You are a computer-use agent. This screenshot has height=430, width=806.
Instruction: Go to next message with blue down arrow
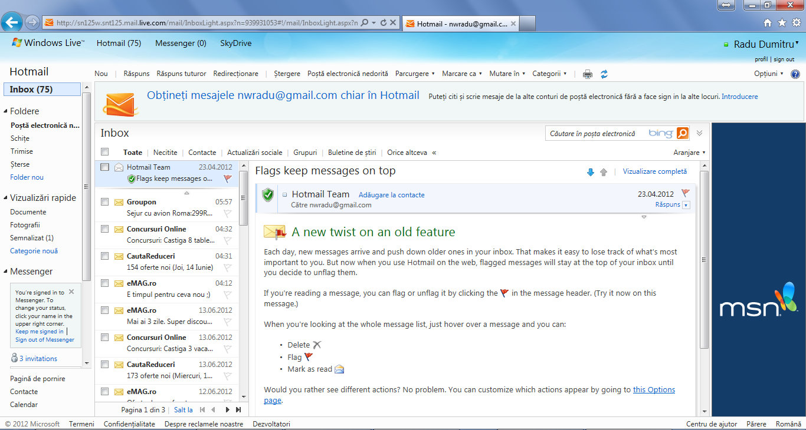tap(591, 172)
